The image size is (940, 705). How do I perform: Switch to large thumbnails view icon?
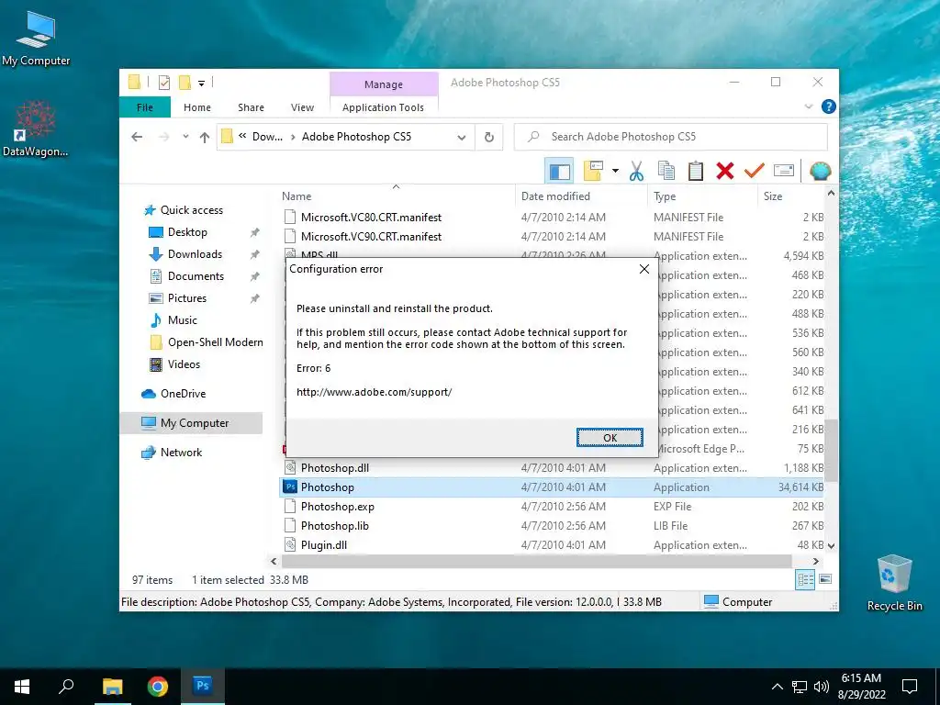click(825, 579)
